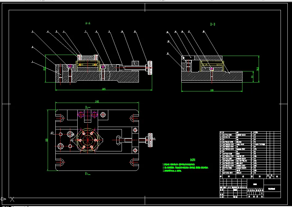Pick the 245 dimension above the plan view

(97, 102)
